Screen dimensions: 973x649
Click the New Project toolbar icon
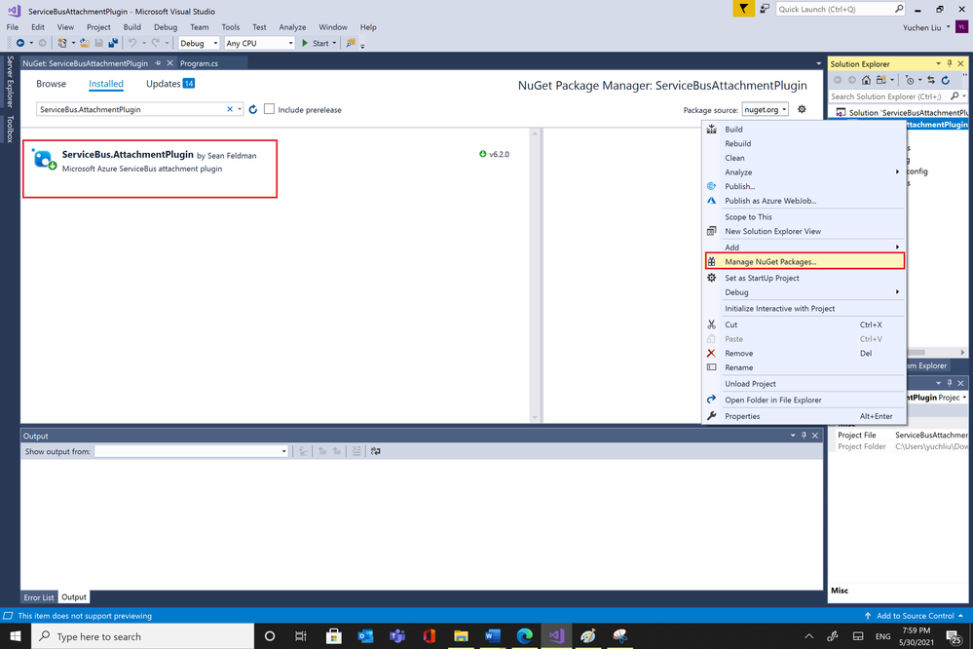tap(62, 43)
